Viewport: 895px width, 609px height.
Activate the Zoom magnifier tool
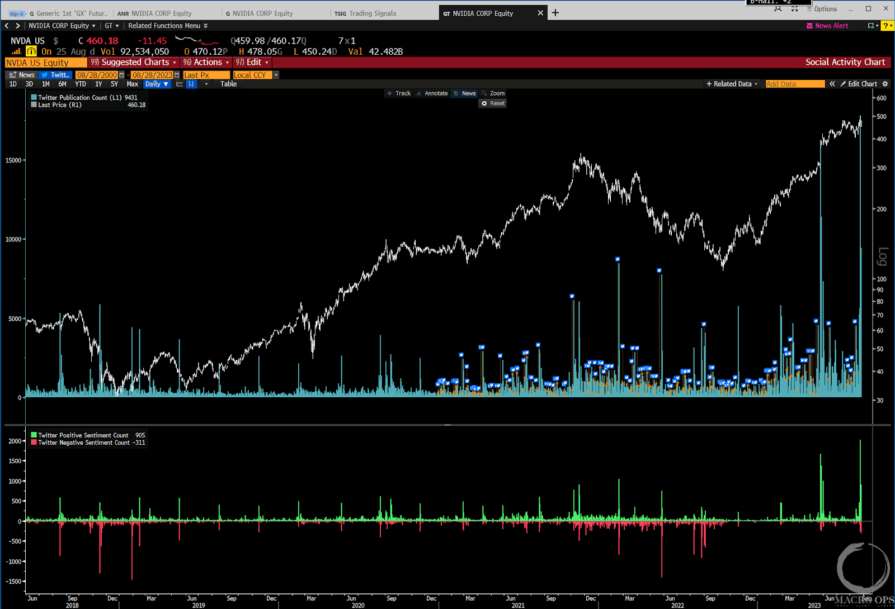pyautogui.click(x=493, y=93)
